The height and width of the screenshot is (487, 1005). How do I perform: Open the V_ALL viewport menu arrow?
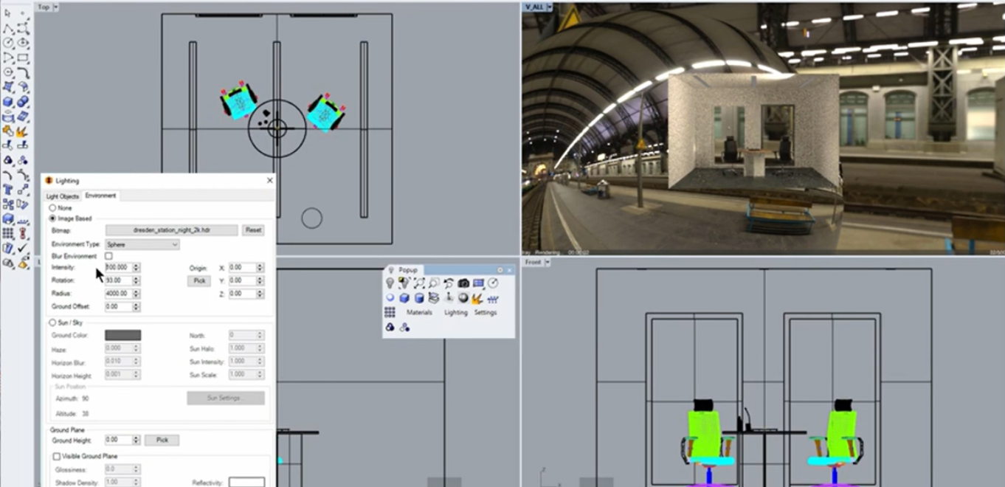pos(550,7)
